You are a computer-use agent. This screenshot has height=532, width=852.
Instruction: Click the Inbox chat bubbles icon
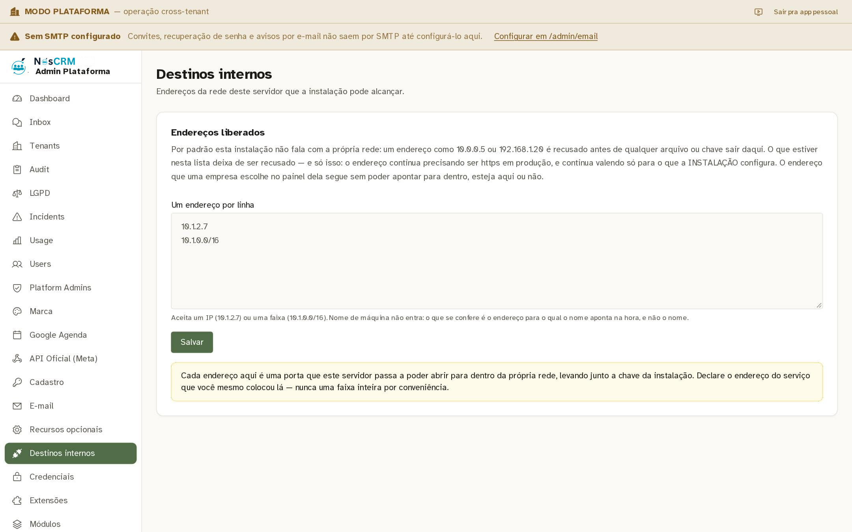(17, 122)
